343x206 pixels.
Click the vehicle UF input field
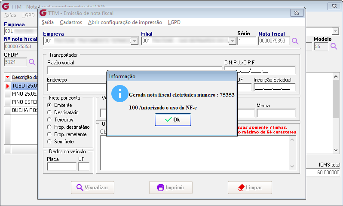tap(84, 167)
